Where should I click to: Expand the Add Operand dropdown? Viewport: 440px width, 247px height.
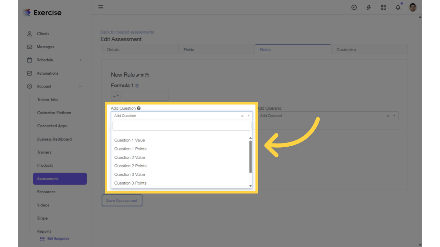394,115
